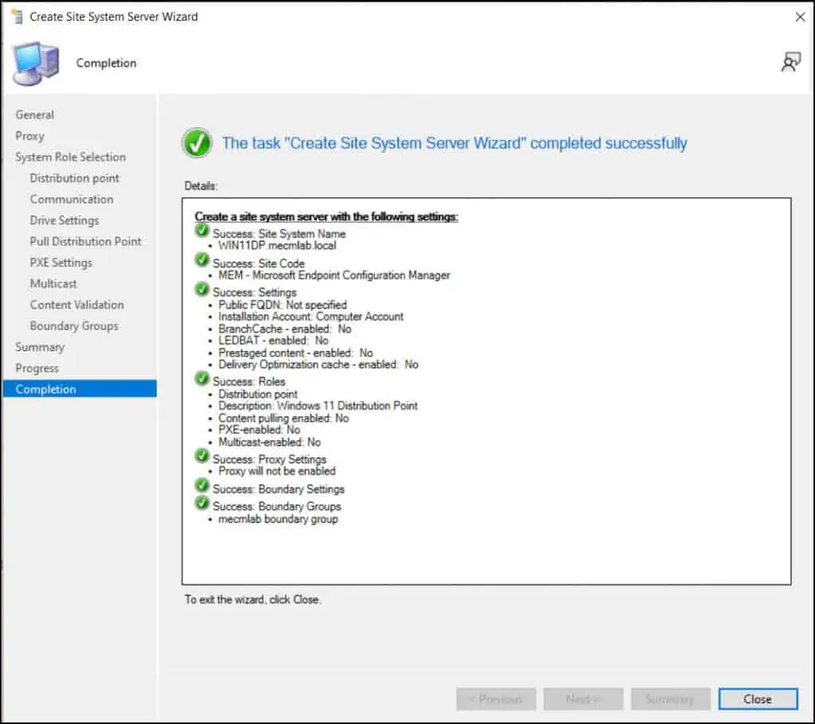
Task: Jump to the Summary step
Action: click(40, 347)
